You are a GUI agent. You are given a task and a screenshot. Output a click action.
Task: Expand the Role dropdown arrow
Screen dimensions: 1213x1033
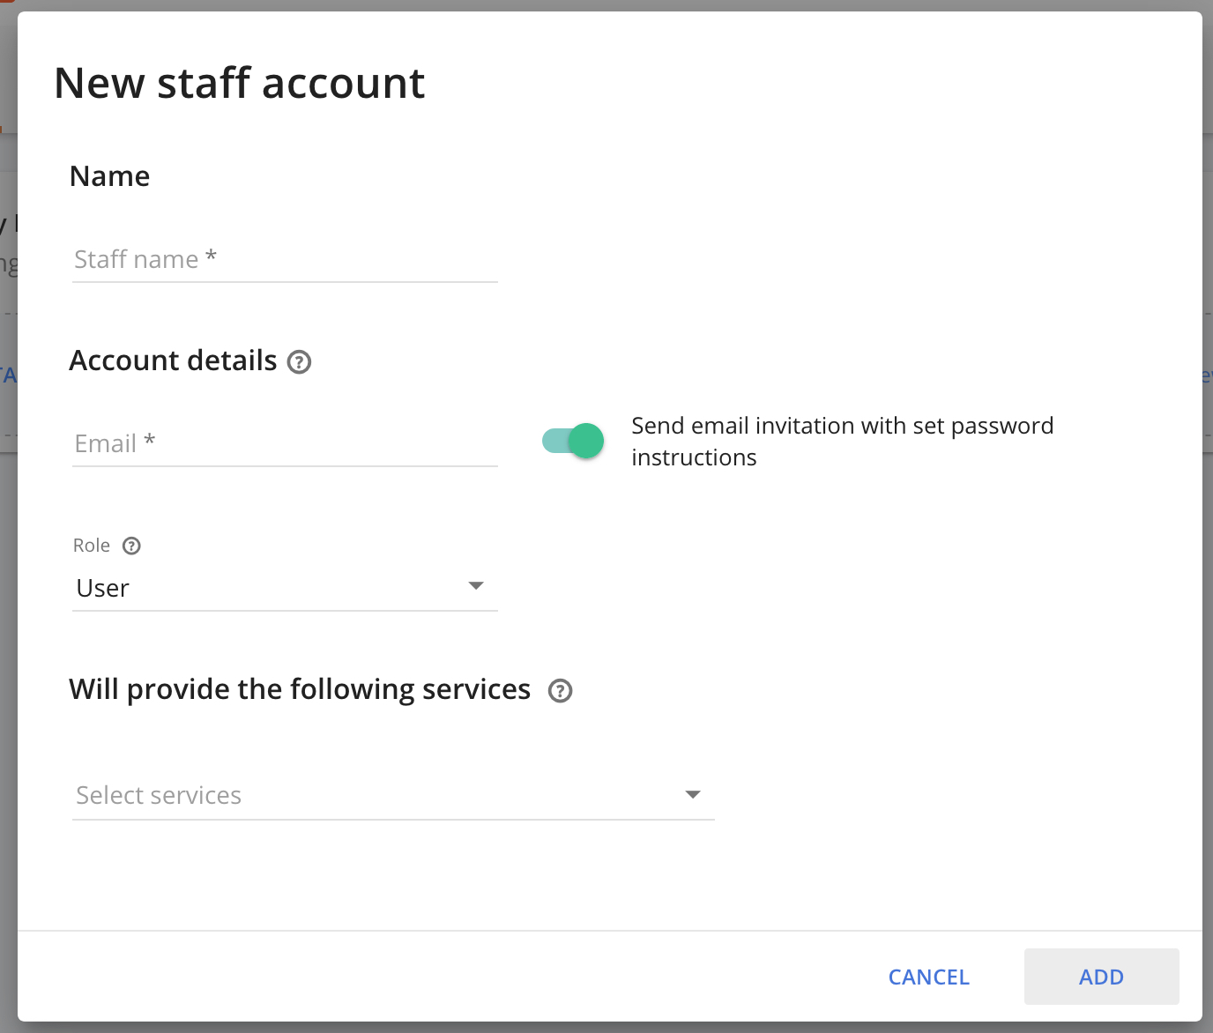pyautogui.click(x=476, y=584)
